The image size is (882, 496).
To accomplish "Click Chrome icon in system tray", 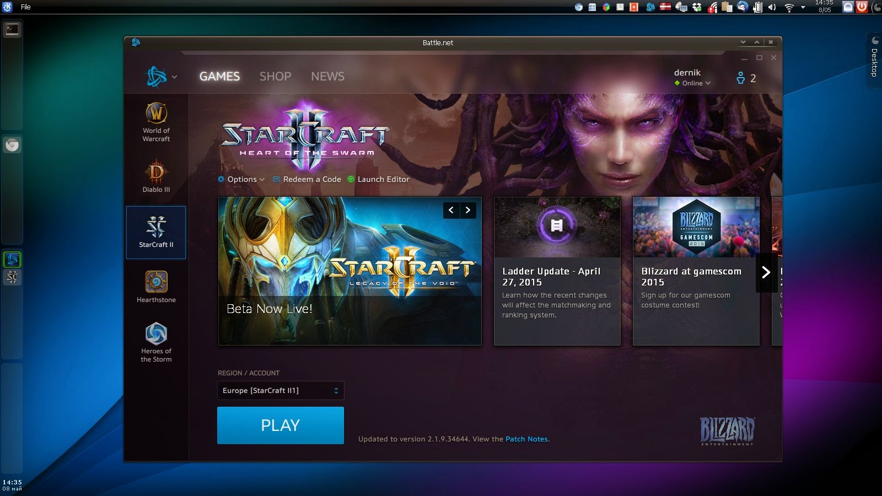I will point(578,7).
